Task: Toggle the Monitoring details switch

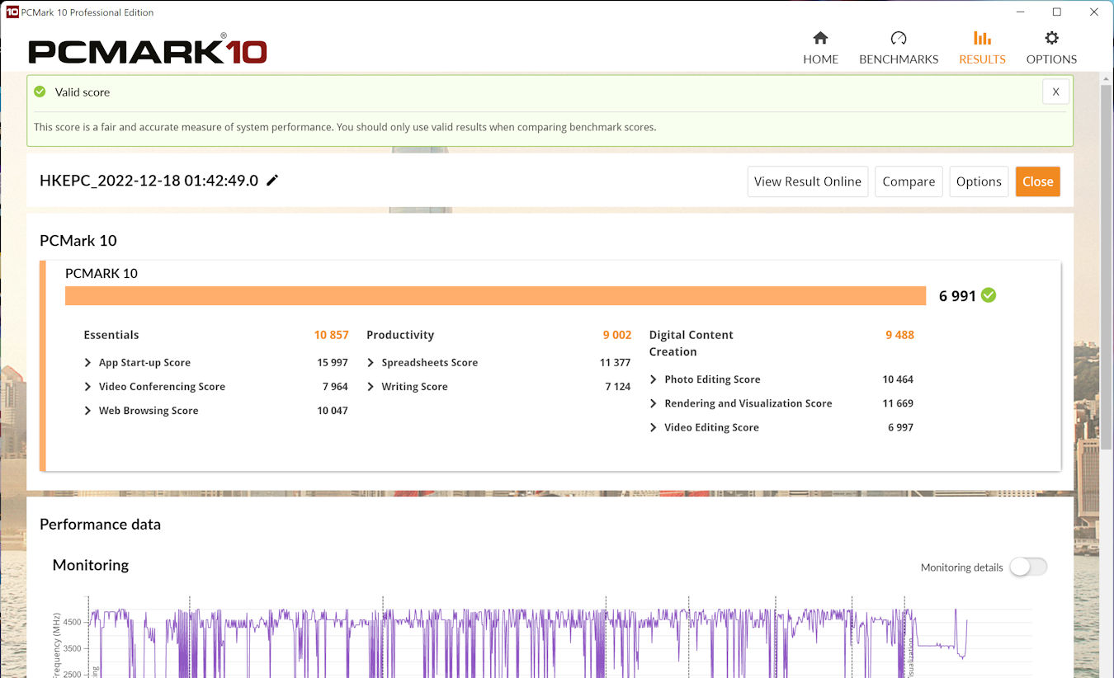Action: (1028, 567)
